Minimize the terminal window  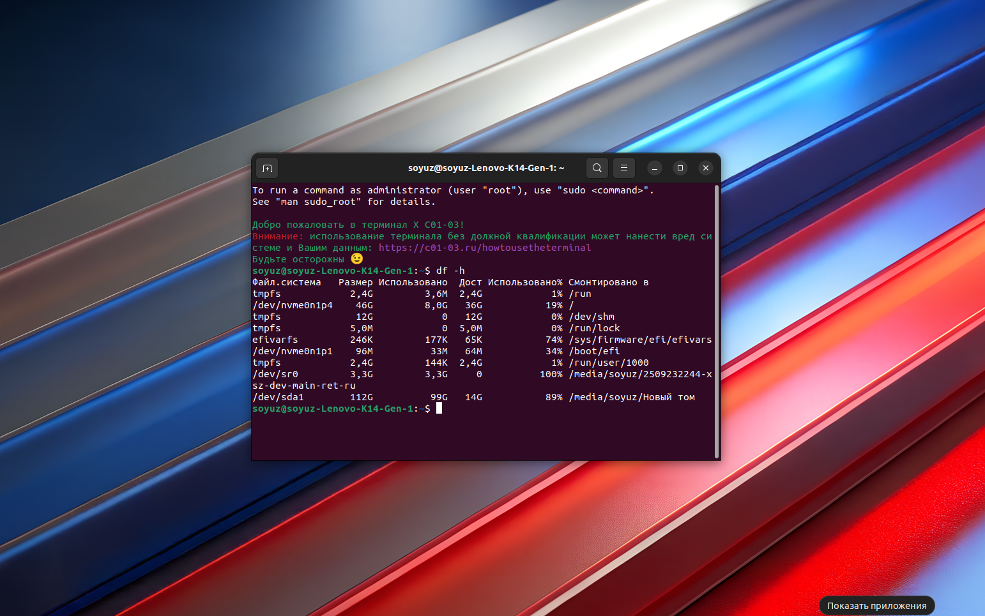click(655, 168)
